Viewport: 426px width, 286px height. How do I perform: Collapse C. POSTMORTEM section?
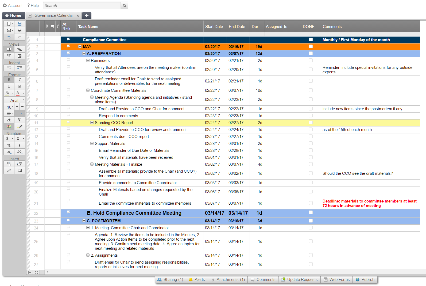(84, 221)
